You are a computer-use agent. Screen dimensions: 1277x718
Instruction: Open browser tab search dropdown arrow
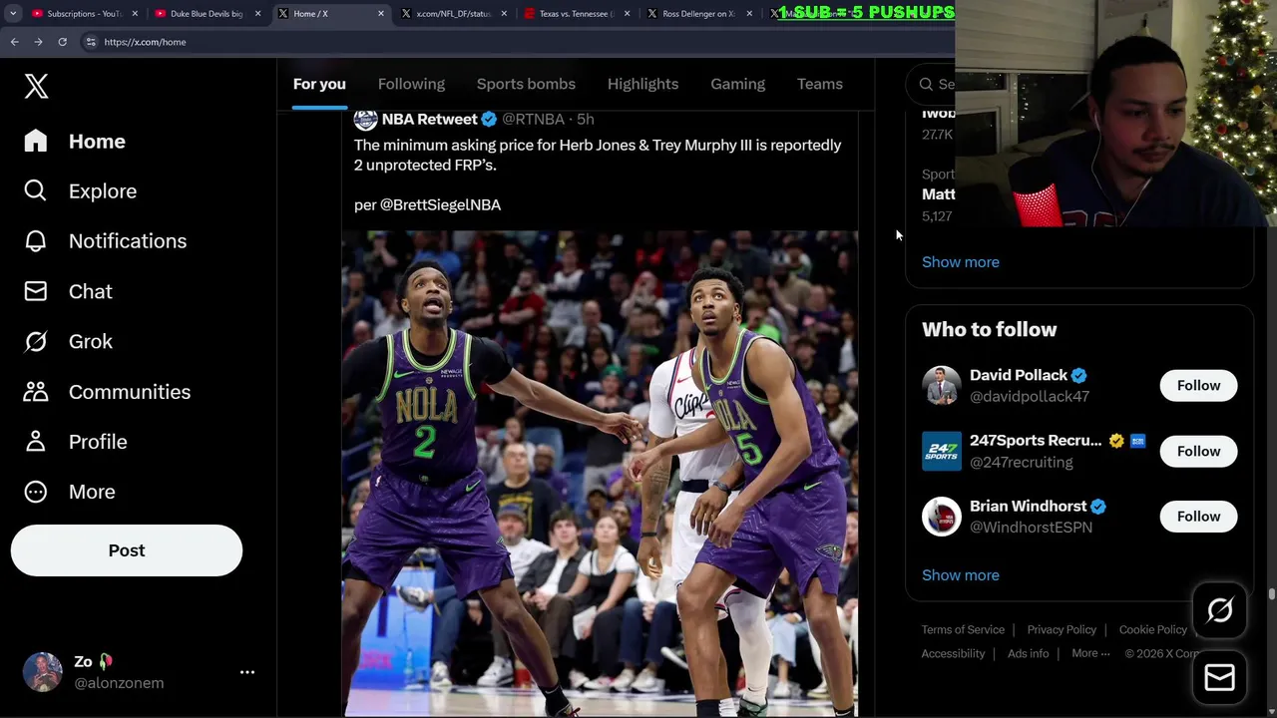[x=13, y=14]
